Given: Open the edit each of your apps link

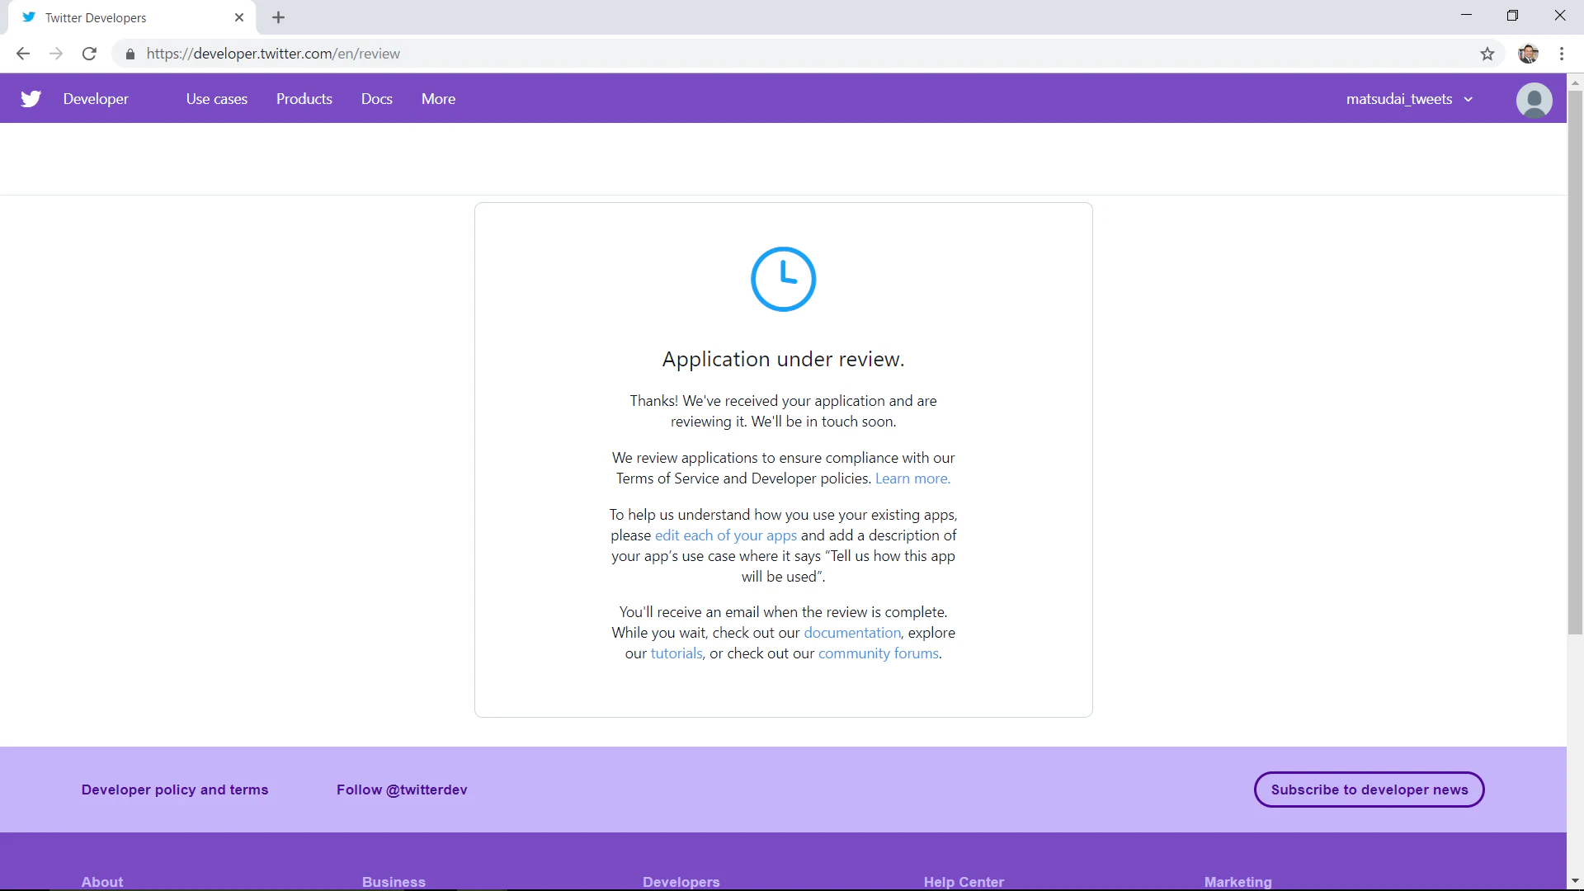Looking at the screenshot, I should pyautogui.click(x=726, y=535).
